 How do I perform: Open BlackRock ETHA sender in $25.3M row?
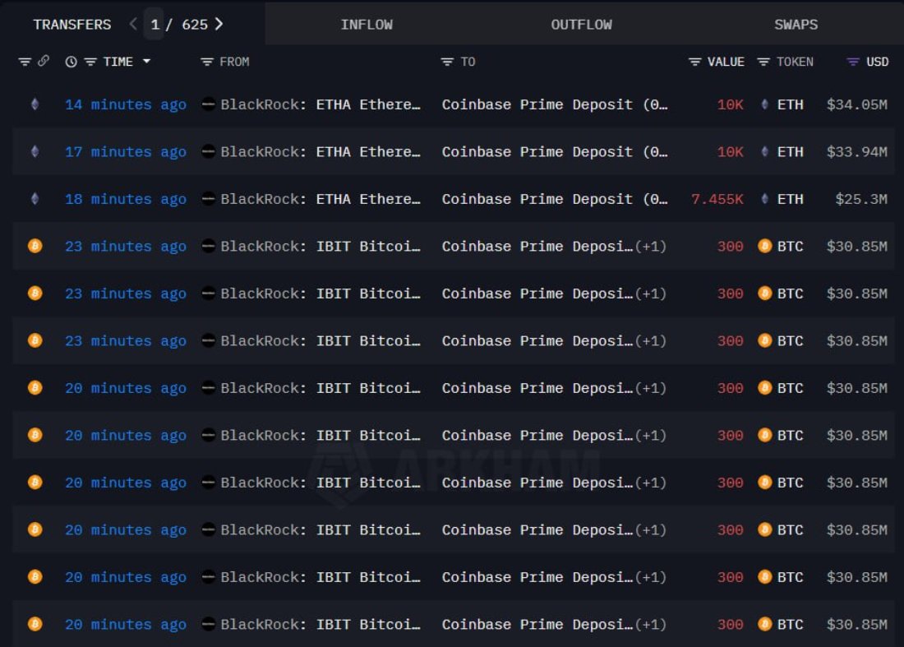[x=321, y=200]
